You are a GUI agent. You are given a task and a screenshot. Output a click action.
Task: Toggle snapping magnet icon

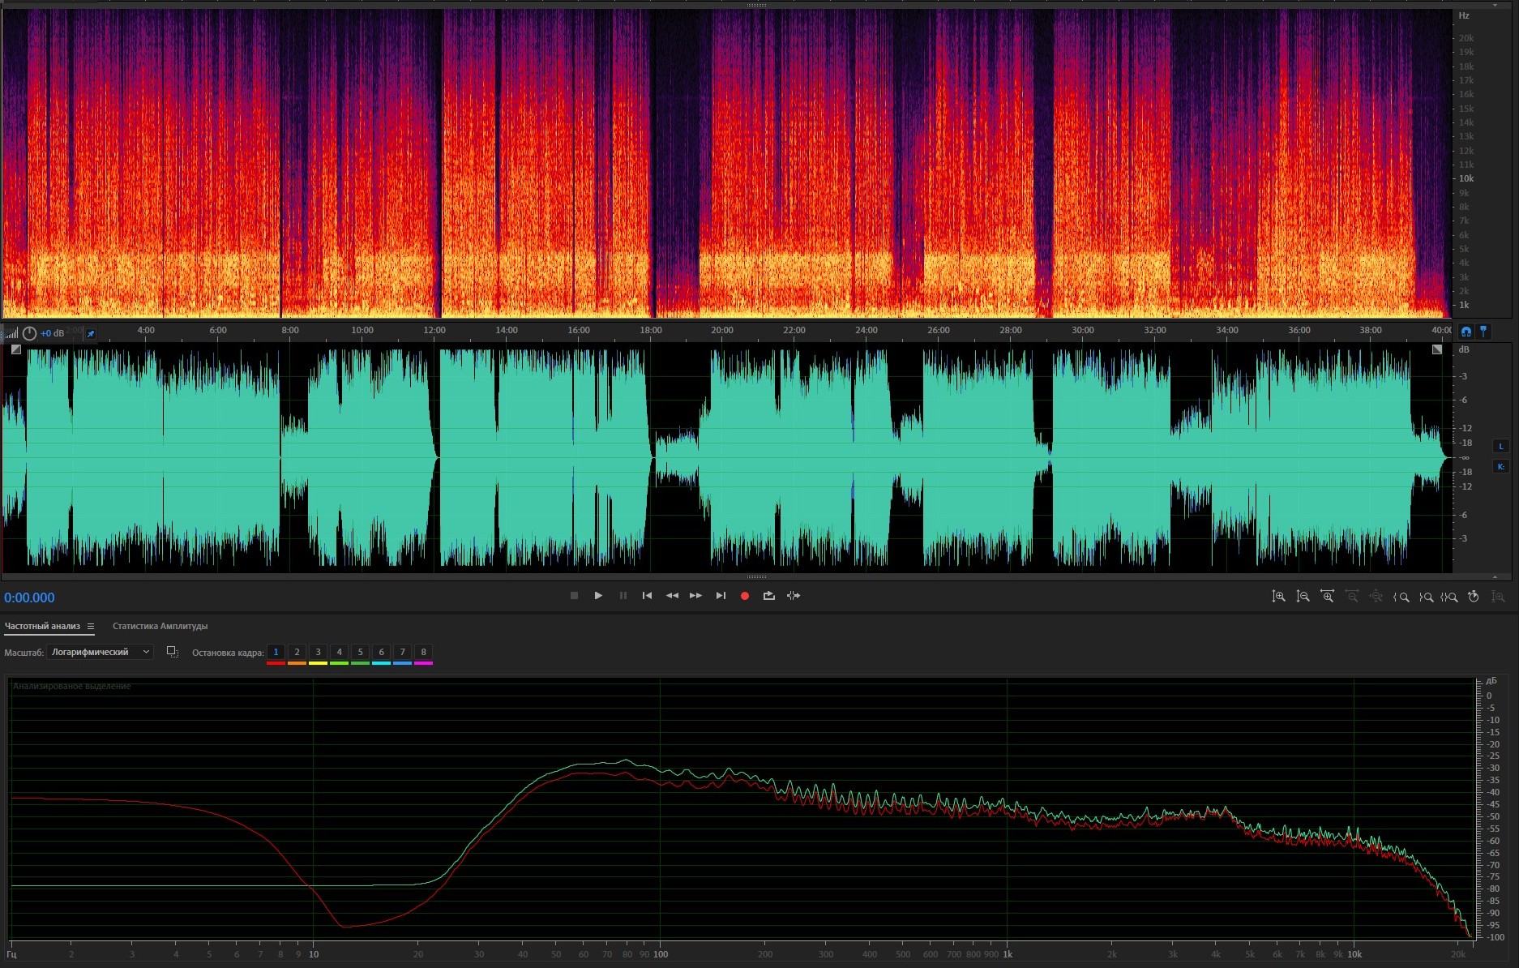(x=1466, y=332)
